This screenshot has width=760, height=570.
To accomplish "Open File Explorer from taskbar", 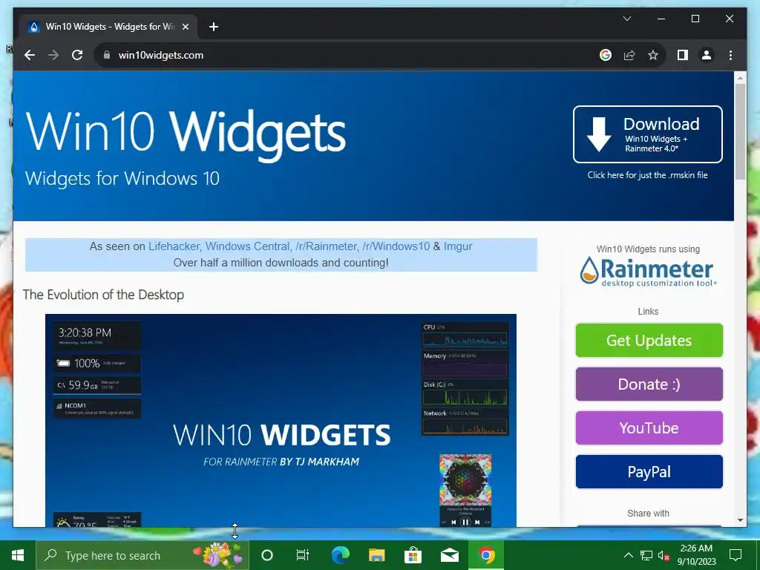I will pyautogui.click(x=376, y=555).
